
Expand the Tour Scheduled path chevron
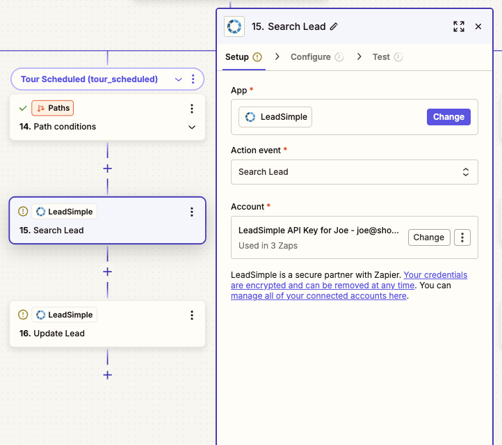(179, 79)
